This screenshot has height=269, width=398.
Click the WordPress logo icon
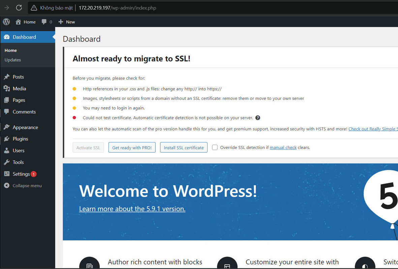pos(6,22)
